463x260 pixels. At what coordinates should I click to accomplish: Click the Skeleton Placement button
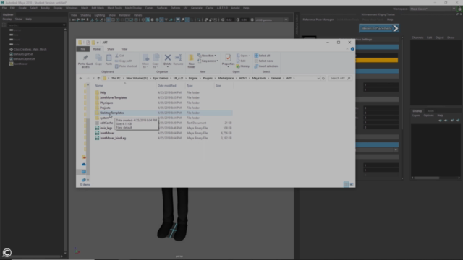pos(379,28)
